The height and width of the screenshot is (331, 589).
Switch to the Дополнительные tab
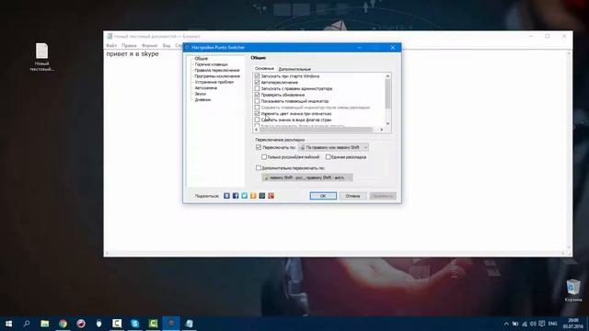(294, 69)
